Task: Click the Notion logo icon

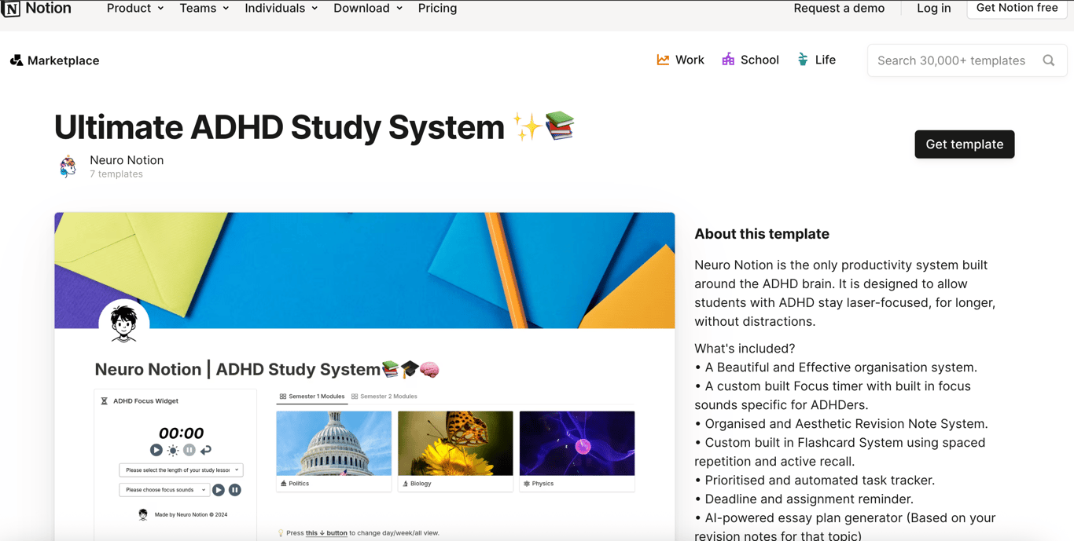Action: [11, 9]
